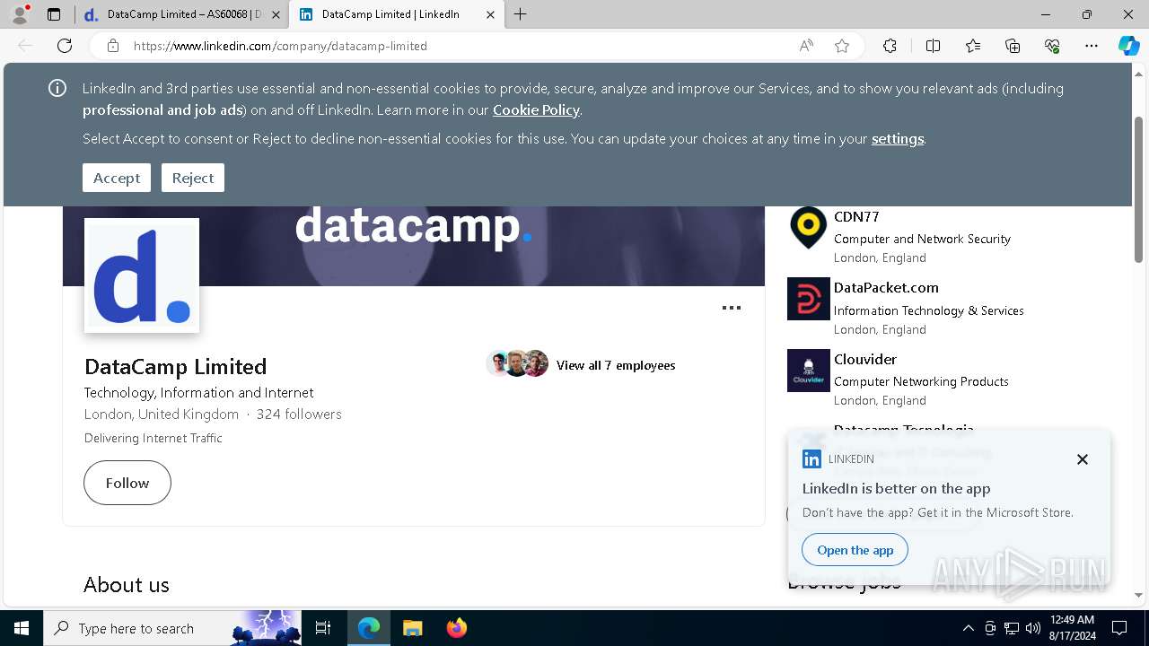Activate the Read aloud icon
Image resolution: width=1149 pixels, height=646 pixels.
tap(806, 46)
